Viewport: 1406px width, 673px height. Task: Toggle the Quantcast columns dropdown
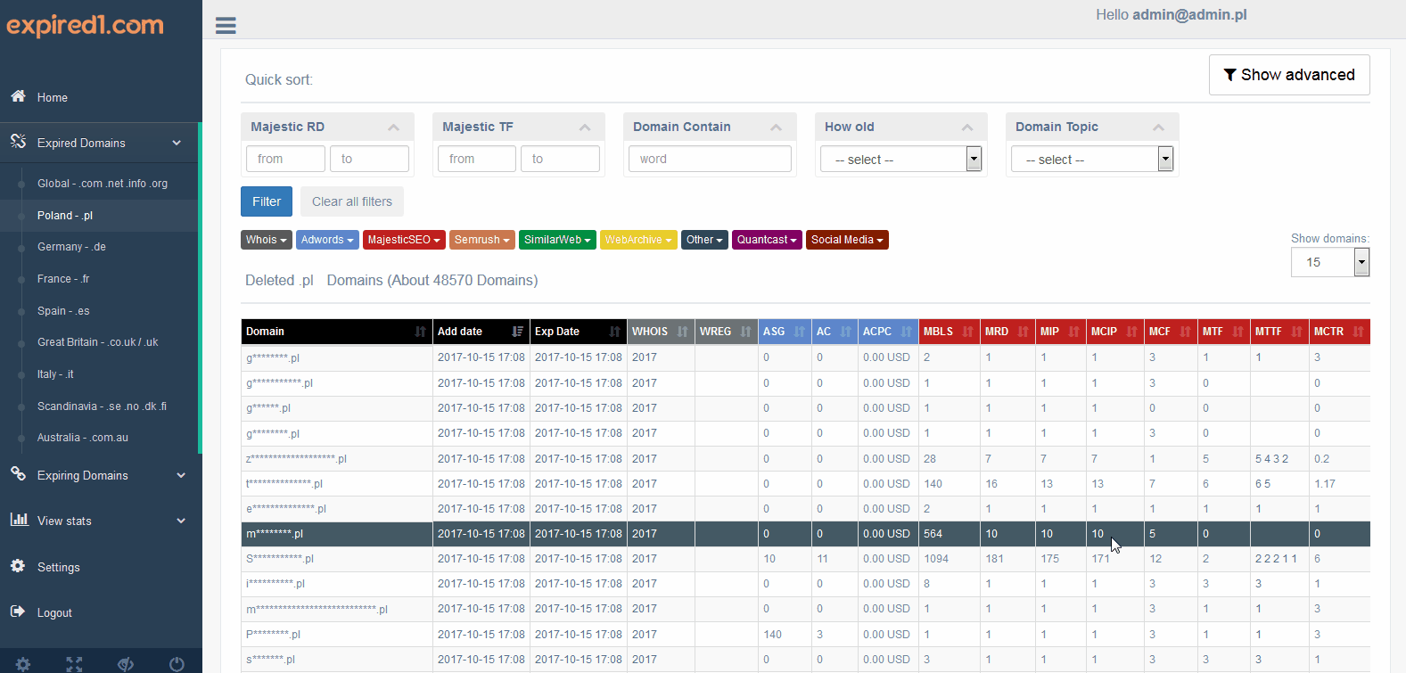(768, 240)
